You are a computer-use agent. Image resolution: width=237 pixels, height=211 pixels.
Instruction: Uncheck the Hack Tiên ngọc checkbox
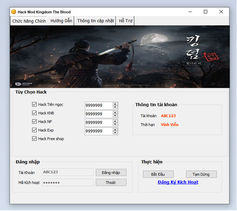click(x=34, y=104)
